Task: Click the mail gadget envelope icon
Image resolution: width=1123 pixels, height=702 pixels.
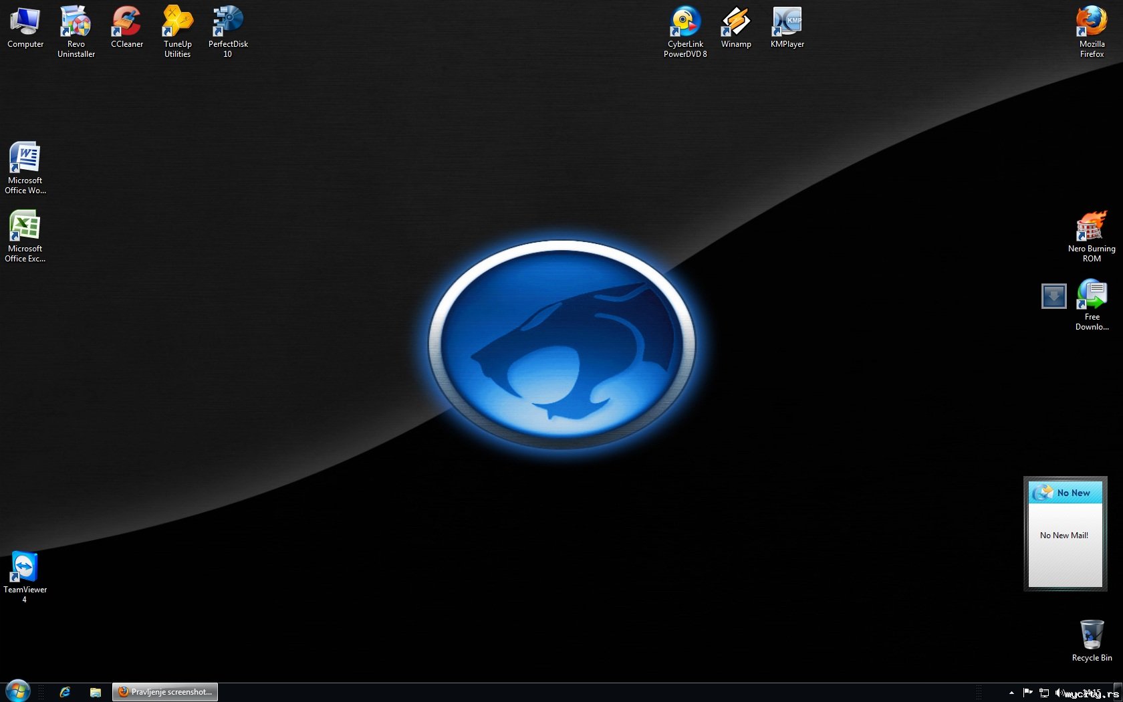Action: pyautogui.click(x=1042, y=493)
